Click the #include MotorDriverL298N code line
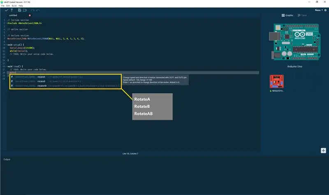The image size is (329, 195). [25, 23]
